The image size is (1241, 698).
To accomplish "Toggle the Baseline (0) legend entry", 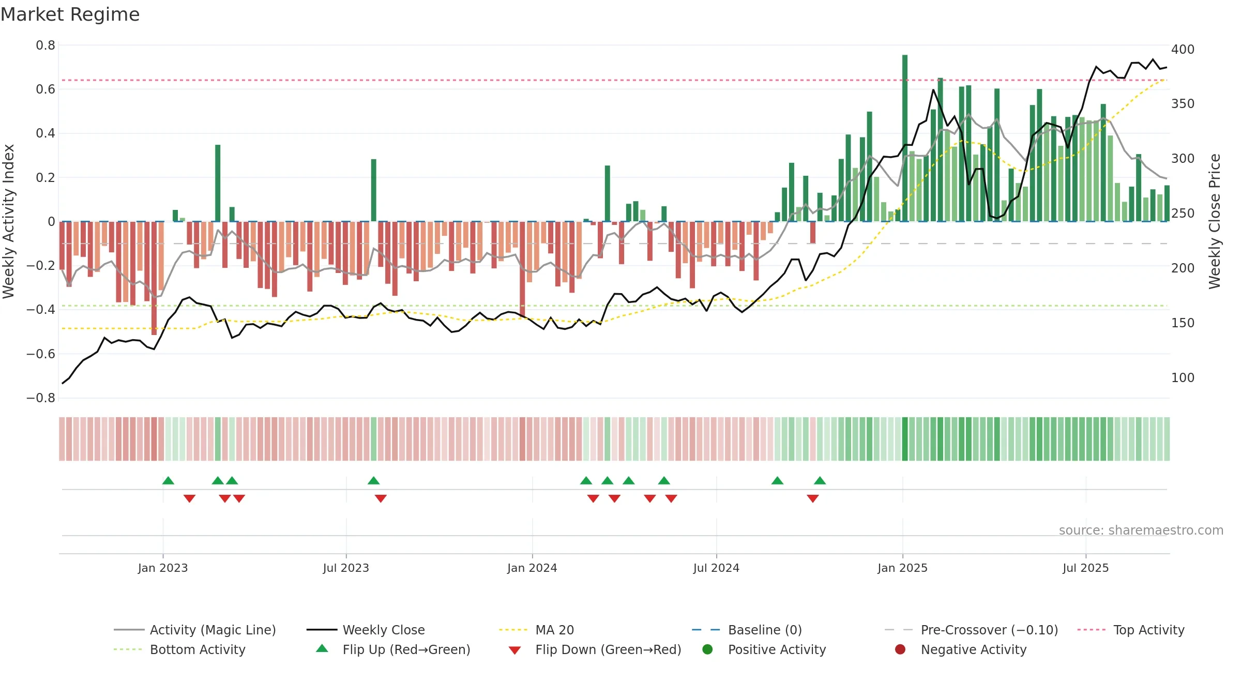I will point(747,630).
